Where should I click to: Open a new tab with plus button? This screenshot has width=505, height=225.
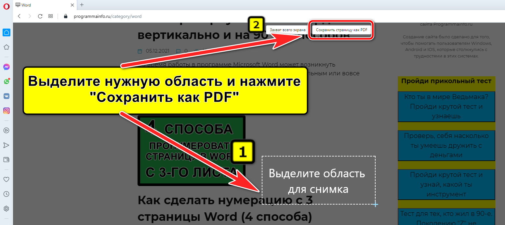tap(82, 5)
